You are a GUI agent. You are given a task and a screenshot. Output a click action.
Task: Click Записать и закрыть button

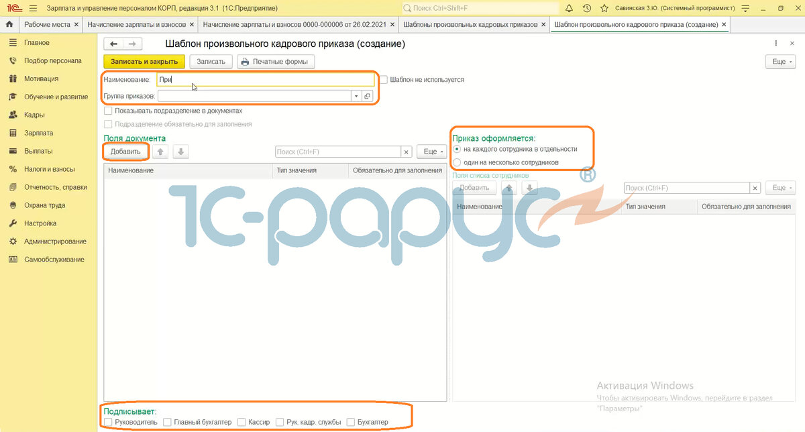pyautogui.click(x=144, y=61)
